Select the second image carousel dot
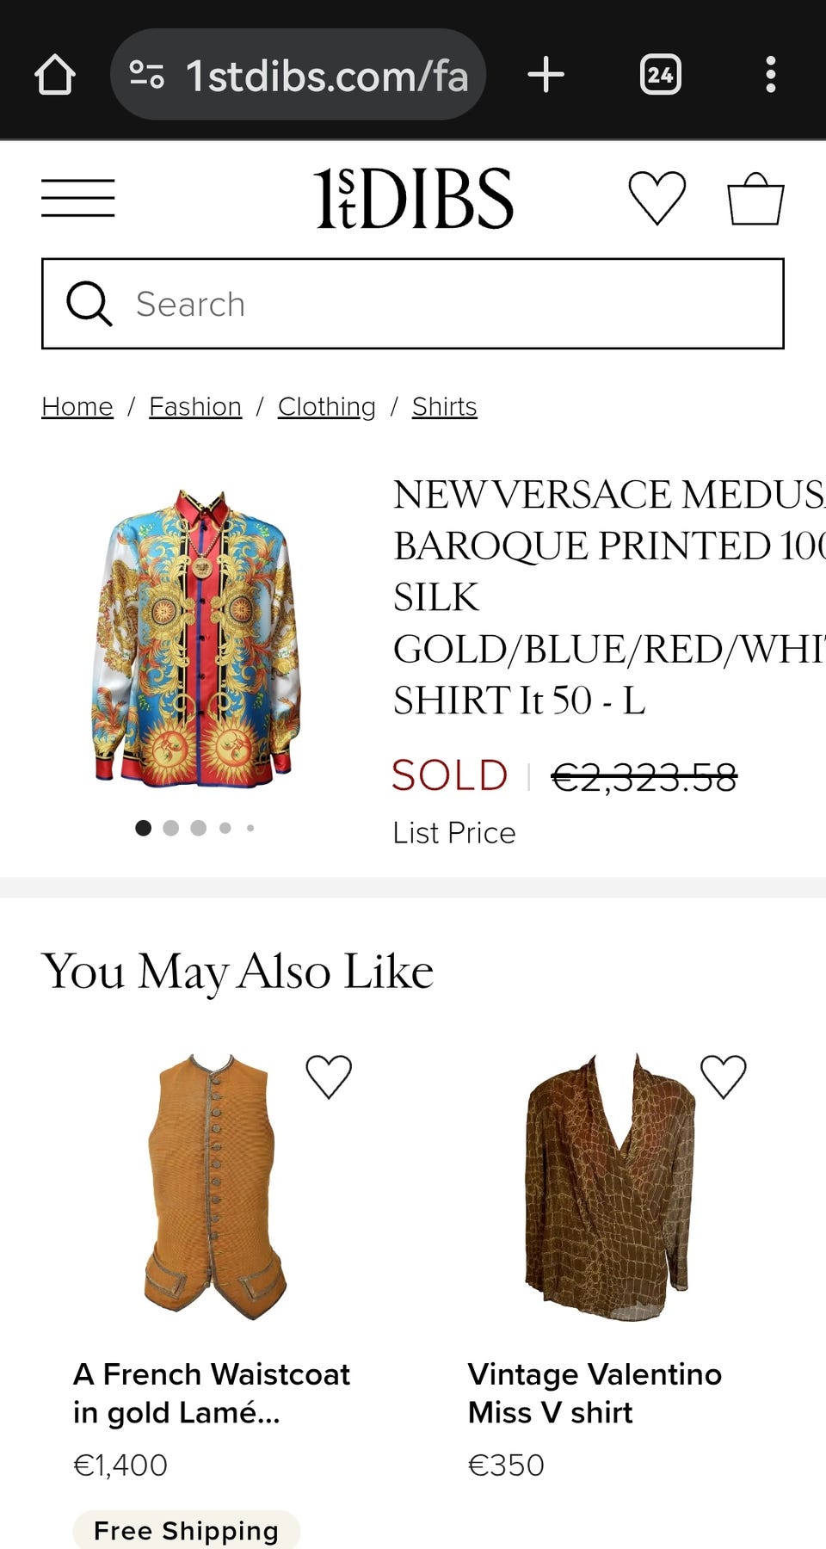 [170, 828]
